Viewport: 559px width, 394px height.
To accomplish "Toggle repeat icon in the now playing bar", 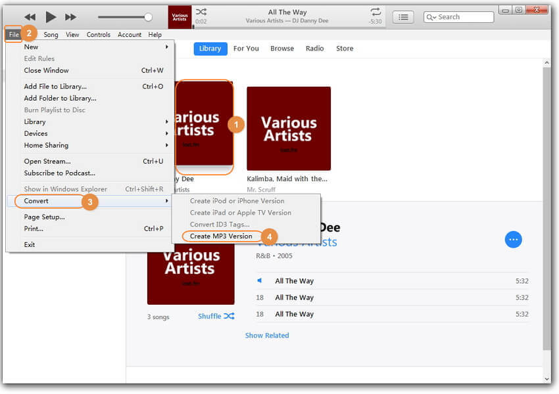I will [376, 12].
